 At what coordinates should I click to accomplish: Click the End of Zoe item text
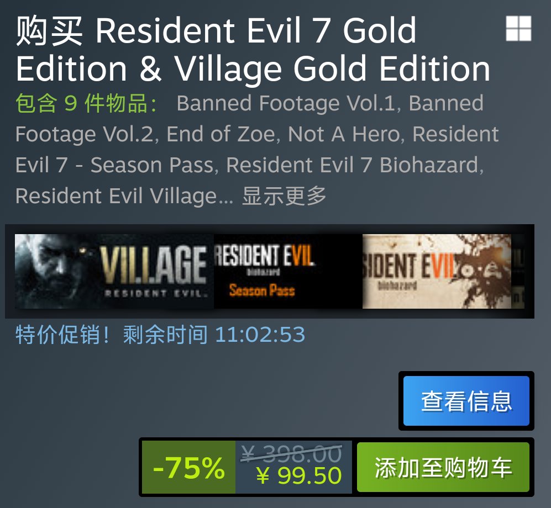(222, 134)
